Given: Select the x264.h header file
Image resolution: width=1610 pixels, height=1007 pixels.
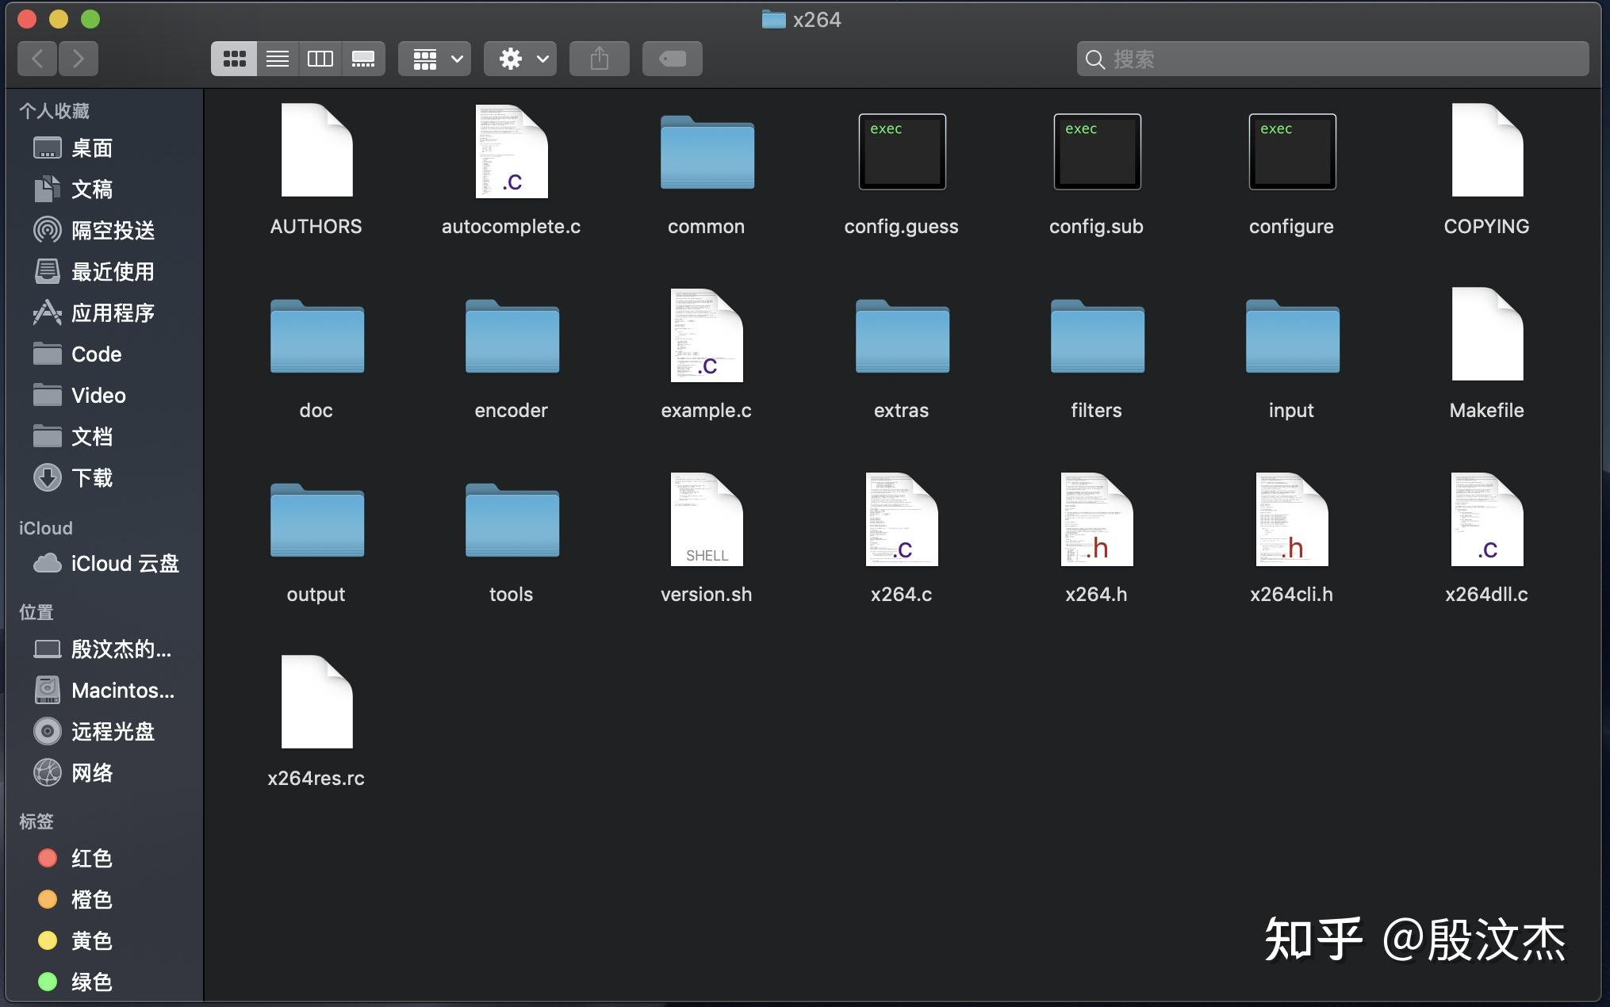Looking at the screenshot, I should (1096, 520).
